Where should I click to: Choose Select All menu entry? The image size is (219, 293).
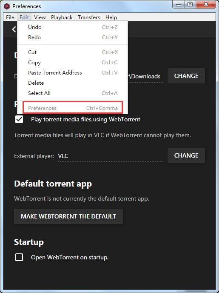pyautogui.click(x=72, y=93)
